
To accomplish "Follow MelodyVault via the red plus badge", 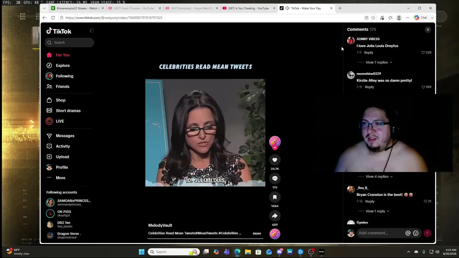I will [275, 147].
